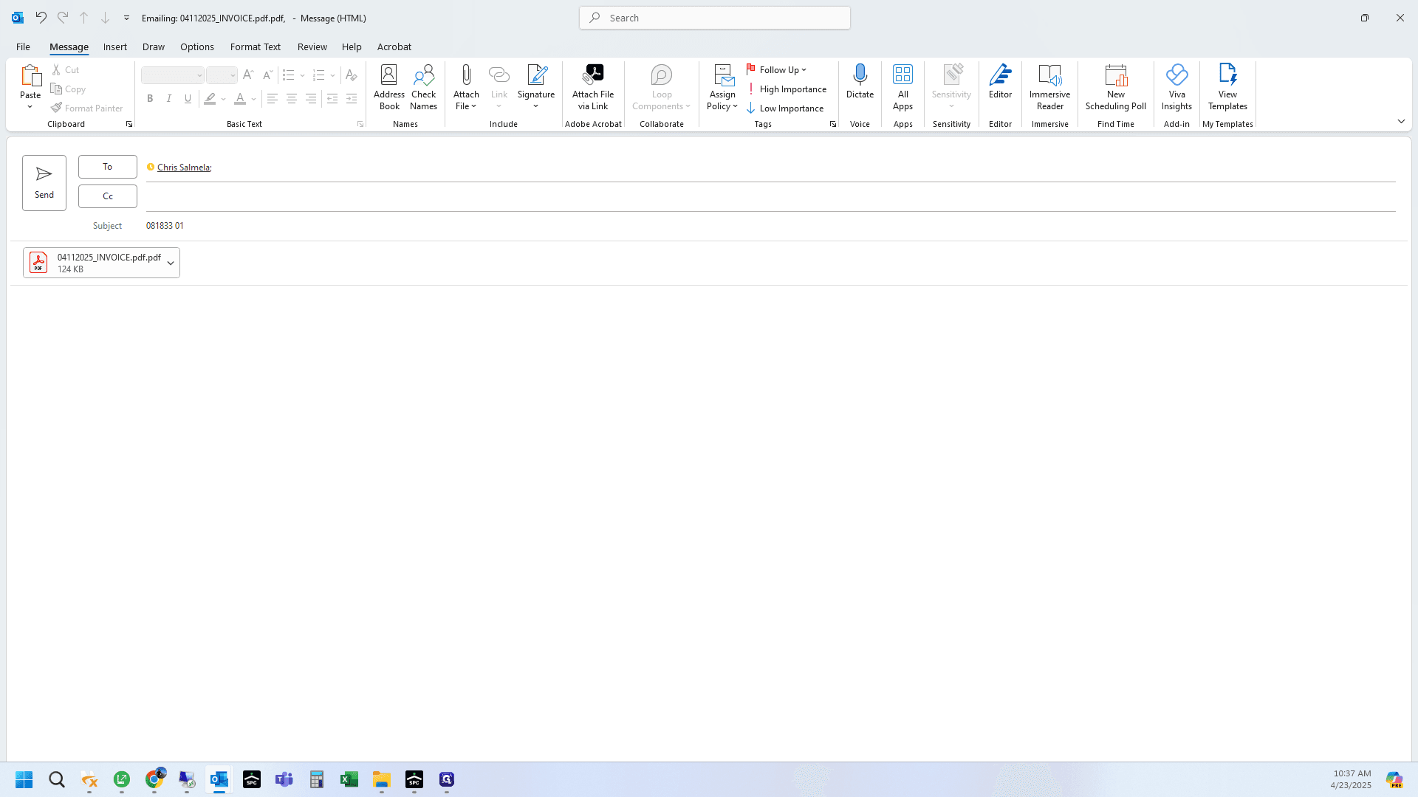The width and height of the screenshot is (1418, 797).
Task: Toggle Low Importance
Action: [x=785, y=108]
